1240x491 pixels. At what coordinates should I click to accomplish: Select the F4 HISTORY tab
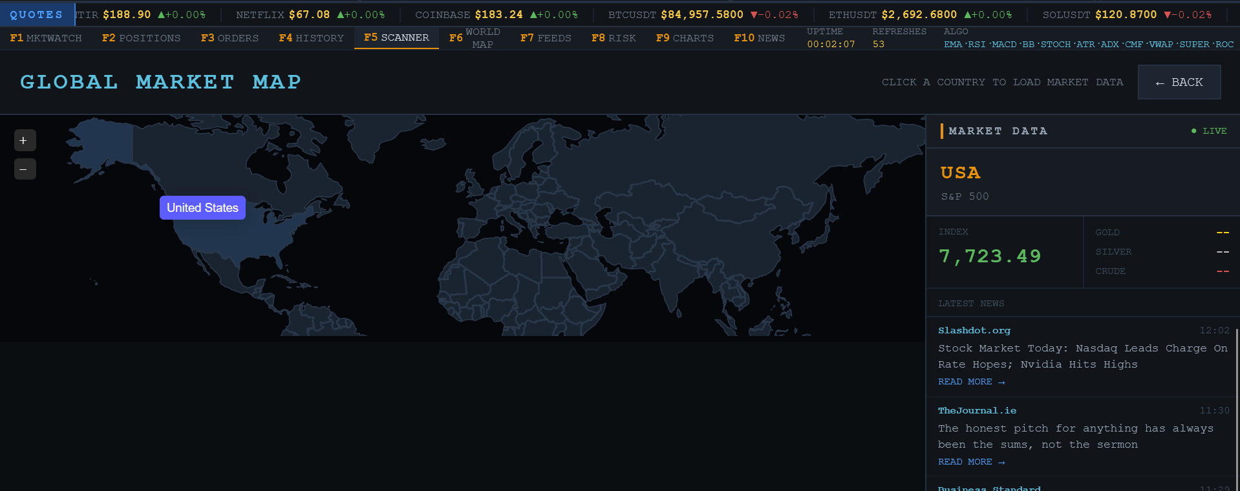coord(312,38)
